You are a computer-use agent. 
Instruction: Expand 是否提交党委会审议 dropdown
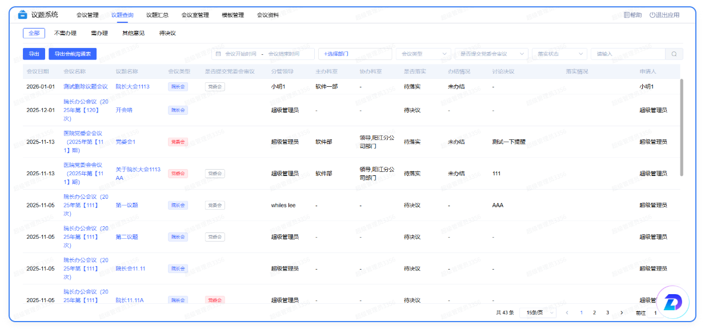click(491, 54)
